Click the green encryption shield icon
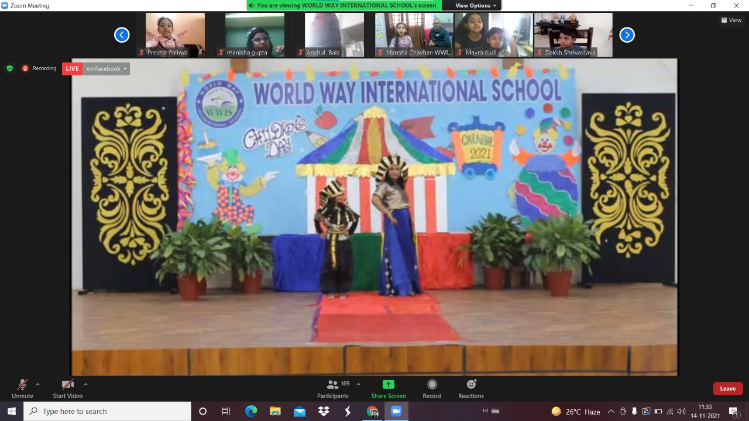This screenshot has width=749, height=421. (x=9, y=68)
